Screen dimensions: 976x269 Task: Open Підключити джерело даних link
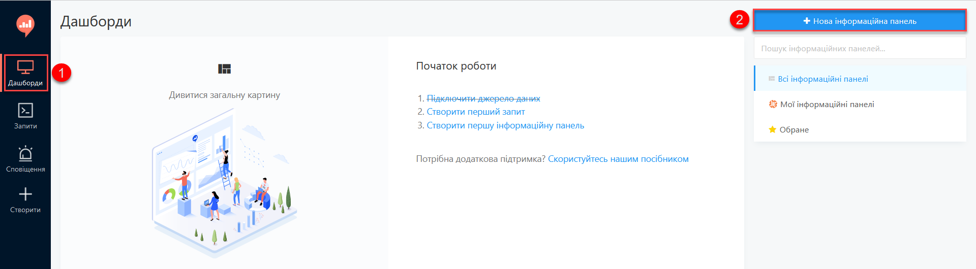point(483,98)
